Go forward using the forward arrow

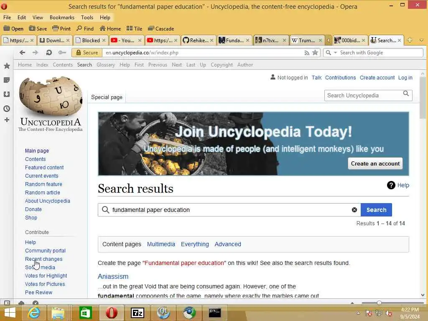(35, 53)
